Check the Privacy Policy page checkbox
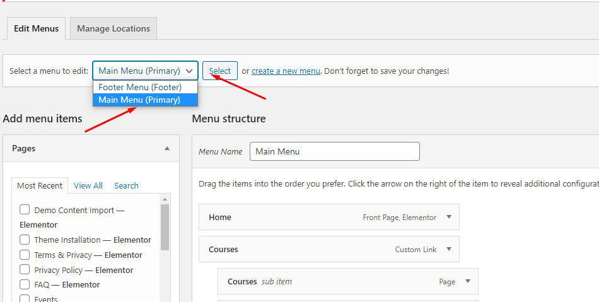This screenshot has height=302, width=599. click(x=25, y=269)
